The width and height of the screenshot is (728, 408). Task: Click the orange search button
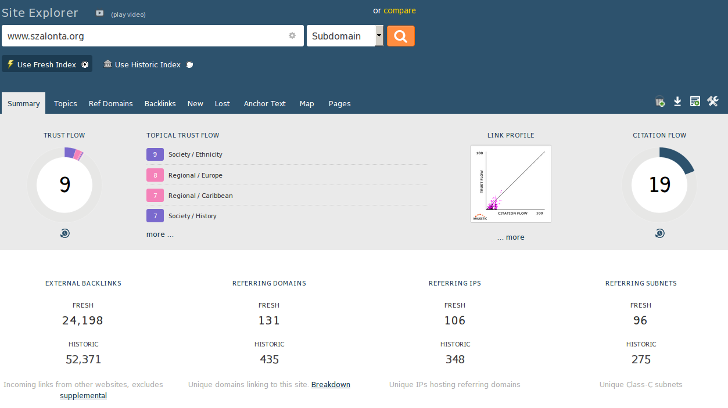click(400, 36)
